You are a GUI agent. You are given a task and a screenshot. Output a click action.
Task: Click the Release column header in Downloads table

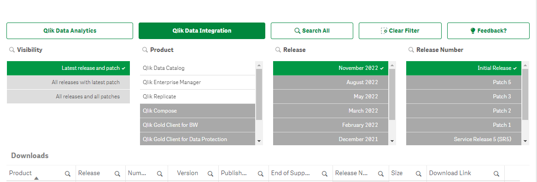(89, 173)
